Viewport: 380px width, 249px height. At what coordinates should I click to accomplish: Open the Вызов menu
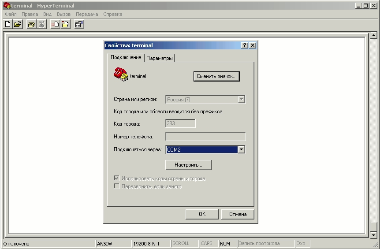point(64,14)
